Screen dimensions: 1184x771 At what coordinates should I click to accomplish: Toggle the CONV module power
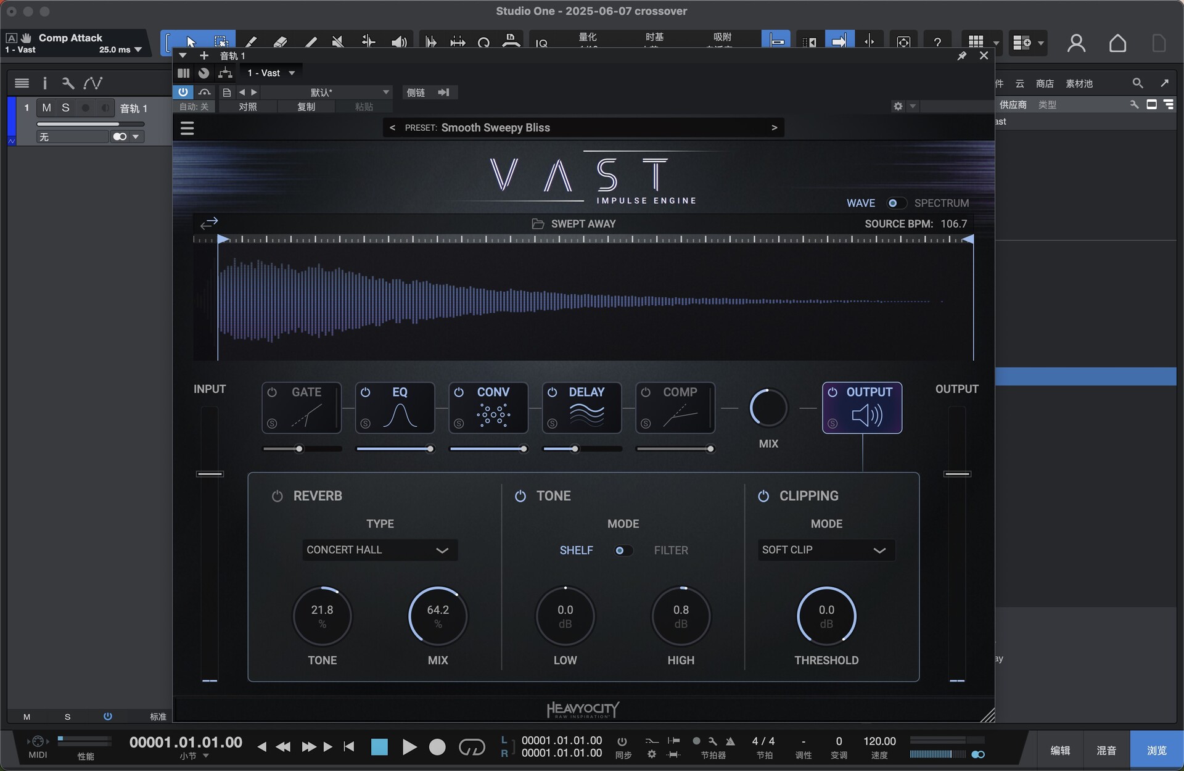tap(459, 392)
